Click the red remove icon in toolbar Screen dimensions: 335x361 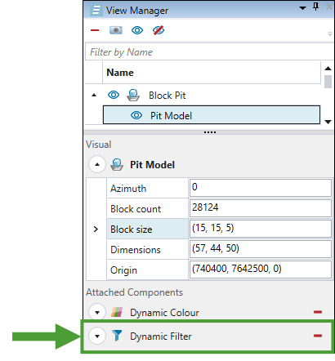coord(95,30)
